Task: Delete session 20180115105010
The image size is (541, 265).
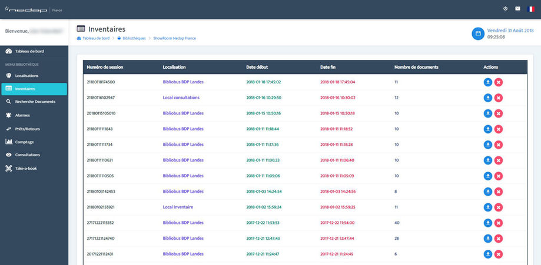Action: click(x=498, y=113)
